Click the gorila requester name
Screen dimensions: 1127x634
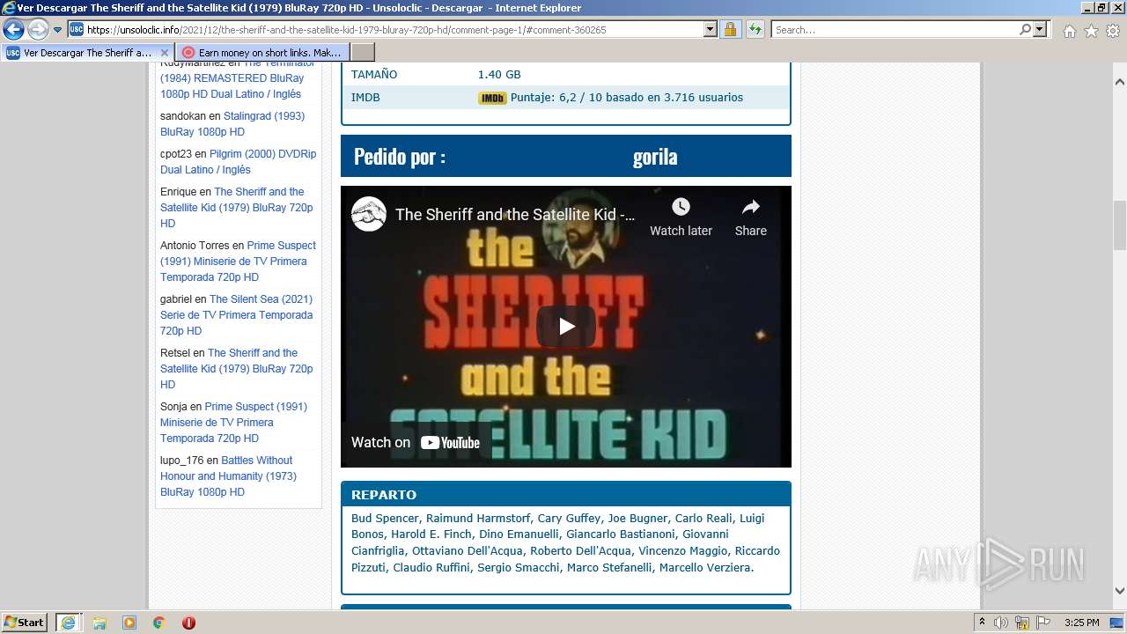655,157
